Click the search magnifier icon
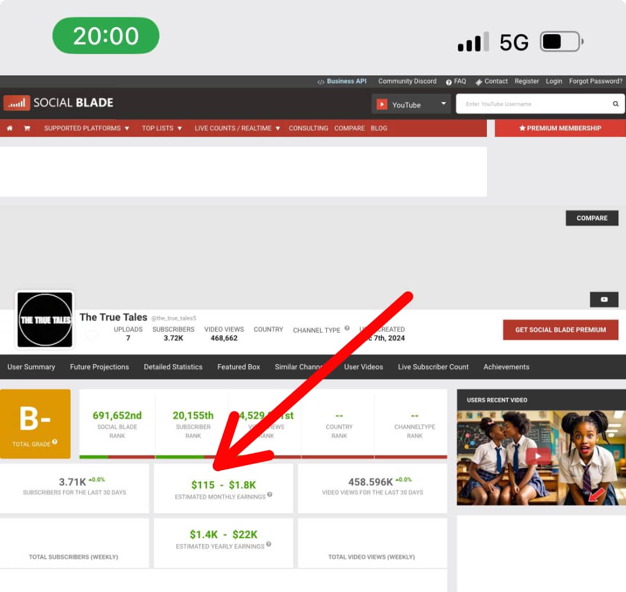 pyautogui.click(x=616, y=104)
